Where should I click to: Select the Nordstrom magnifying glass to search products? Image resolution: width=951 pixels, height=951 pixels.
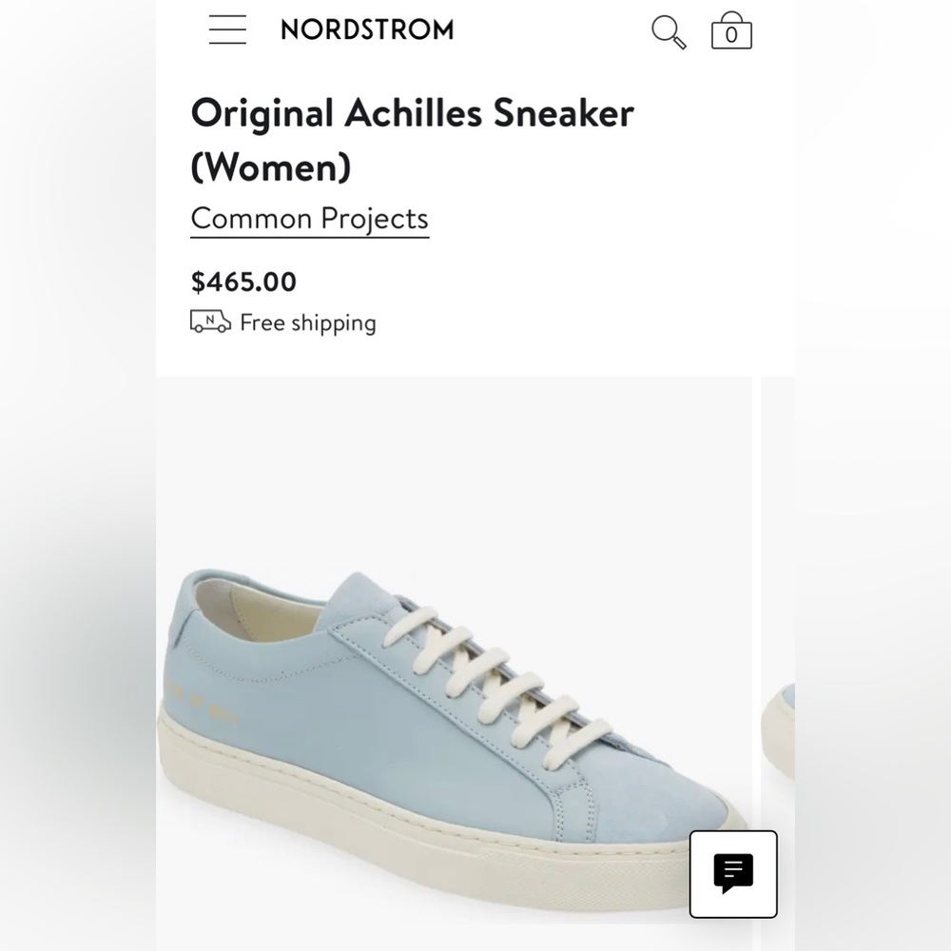669,30
